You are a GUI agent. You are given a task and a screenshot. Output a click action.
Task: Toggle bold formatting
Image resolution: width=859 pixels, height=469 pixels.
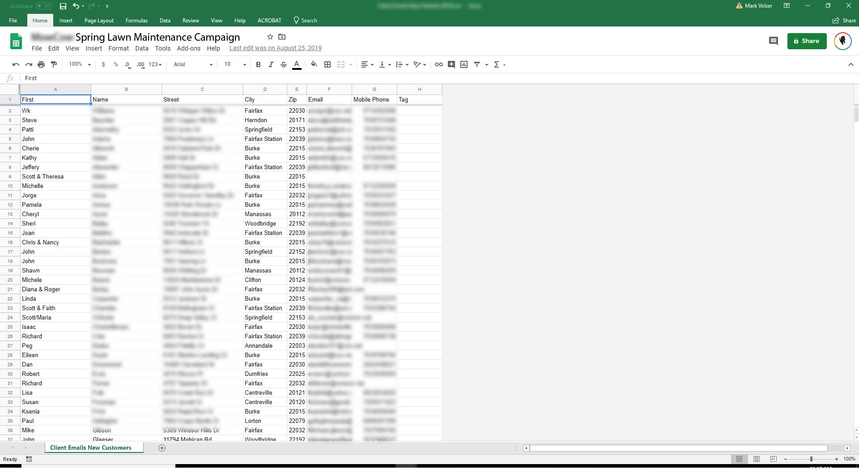[258, 64]
